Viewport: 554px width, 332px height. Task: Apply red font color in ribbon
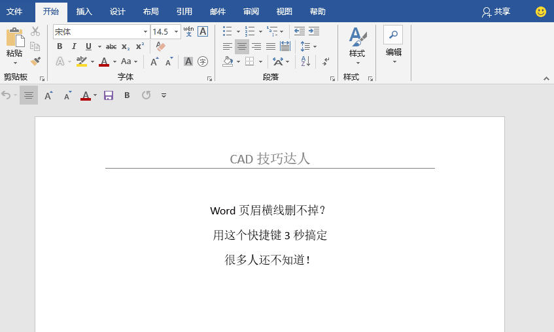point(104,61)
